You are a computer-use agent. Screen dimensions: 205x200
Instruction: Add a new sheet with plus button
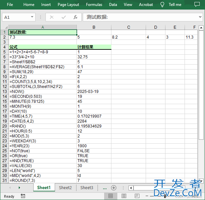[x=114, y=188]
